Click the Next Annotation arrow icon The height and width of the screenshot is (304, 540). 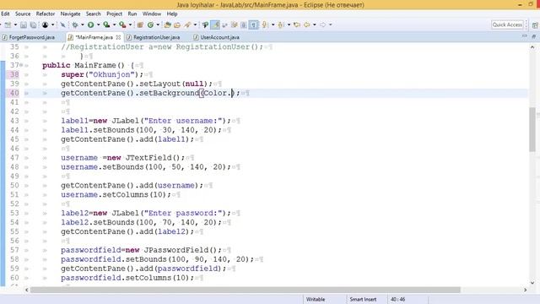click(265, 24)
